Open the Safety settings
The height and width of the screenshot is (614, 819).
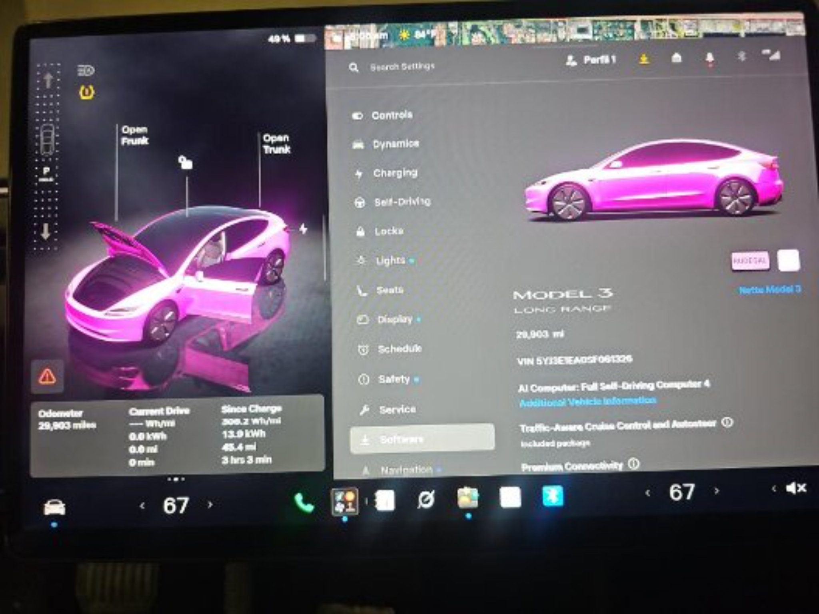(x=388, y=379)
